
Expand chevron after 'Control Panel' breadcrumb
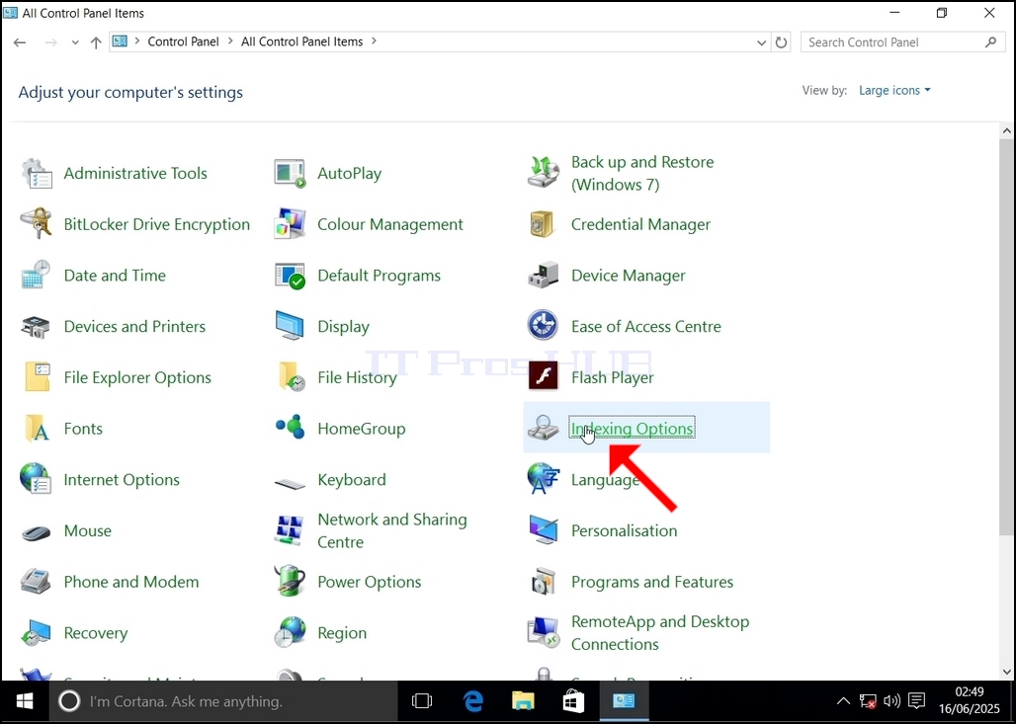pos(230,41)
